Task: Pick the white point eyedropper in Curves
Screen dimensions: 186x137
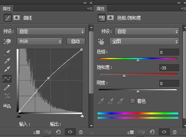Action: pos(7,69)
